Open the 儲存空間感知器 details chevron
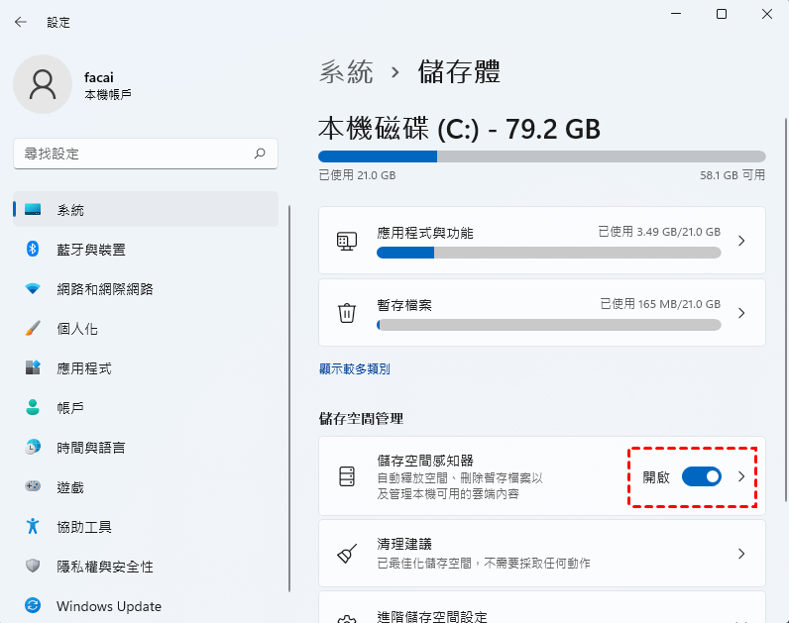This screenshot has width=789, height=623. pyautogui.click(x=741, y=476)
